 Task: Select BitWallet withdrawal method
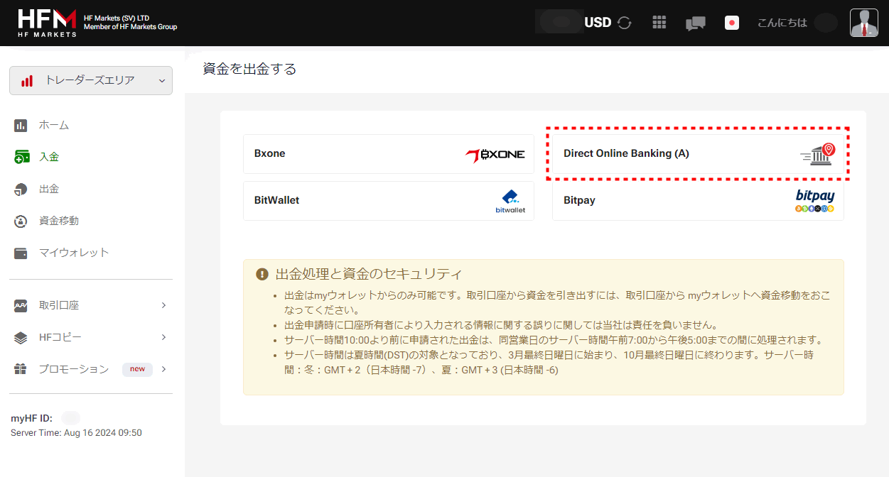pos(389,201)
